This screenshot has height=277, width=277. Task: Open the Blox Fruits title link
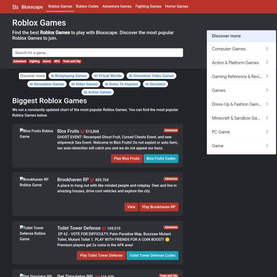coord(68,131)
